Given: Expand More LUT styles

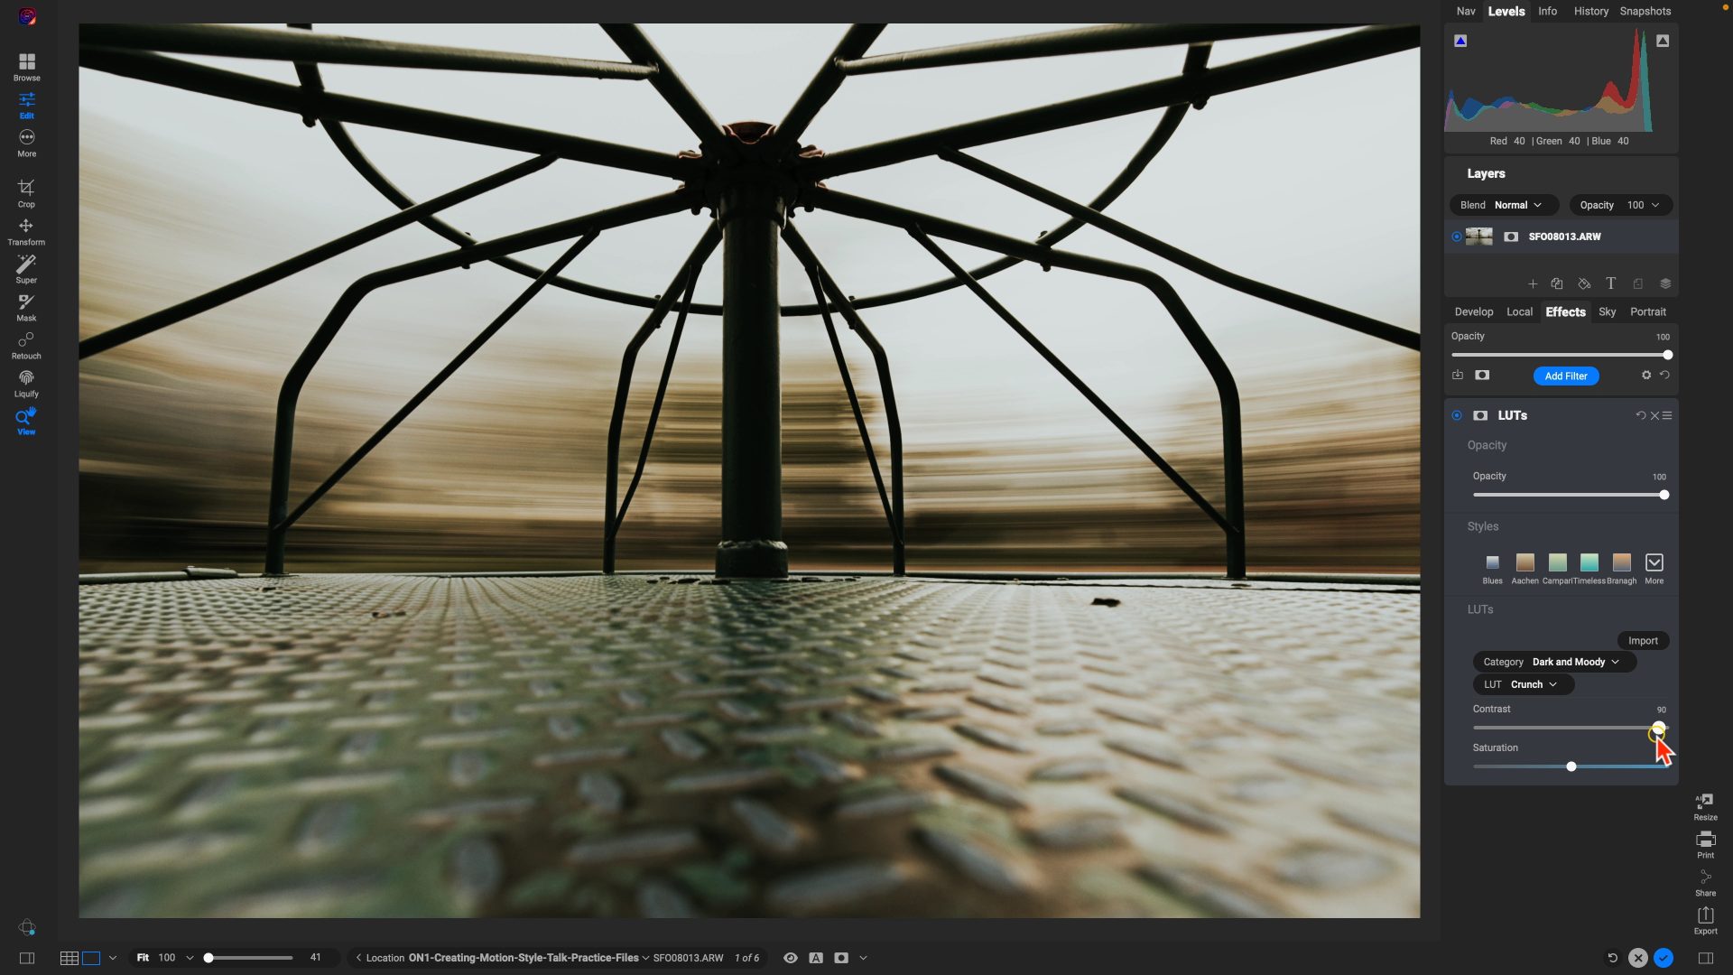Looking at the screenshot, I should pos(1654,568).
